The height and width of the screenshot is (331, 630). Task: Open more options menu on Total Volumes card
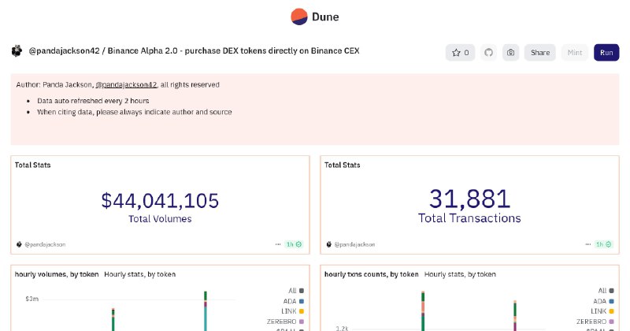pos(278,244)
